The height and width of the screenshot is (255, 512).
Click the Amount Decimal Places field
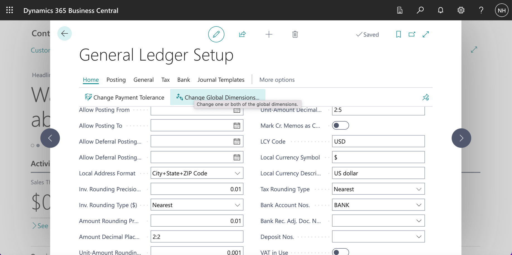pos(197,236)
